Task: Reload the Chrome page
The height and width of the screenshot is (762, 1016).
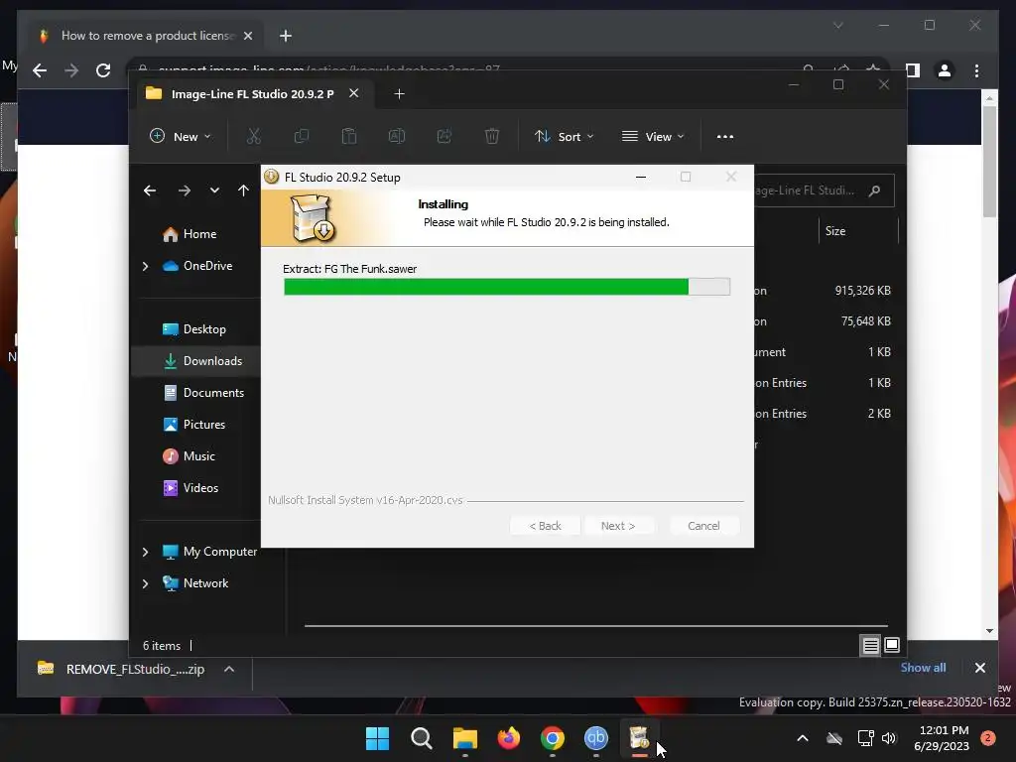Action: click(x=103, y=70)
